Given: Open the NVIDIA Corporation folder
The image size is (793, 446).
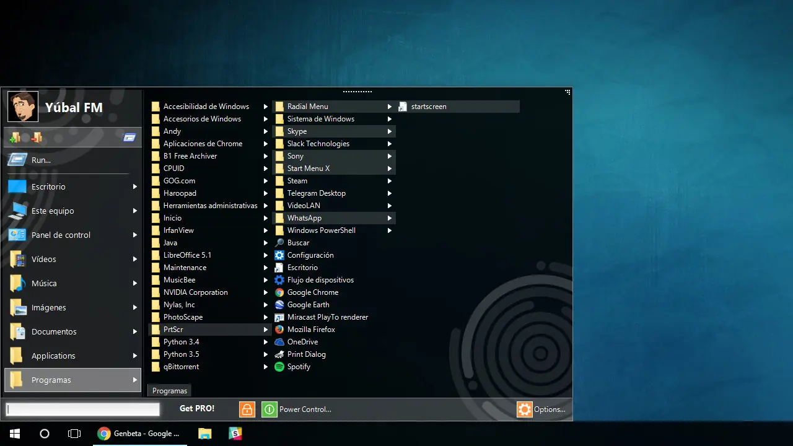Looking at the screenshot, I should (210, 292).
